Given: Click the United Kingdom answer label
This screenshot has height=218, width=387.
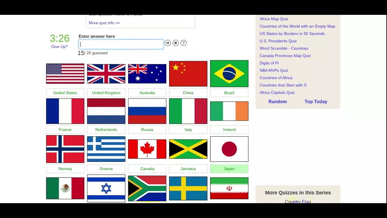Looking at the screenshot, I should coord(106,93).
